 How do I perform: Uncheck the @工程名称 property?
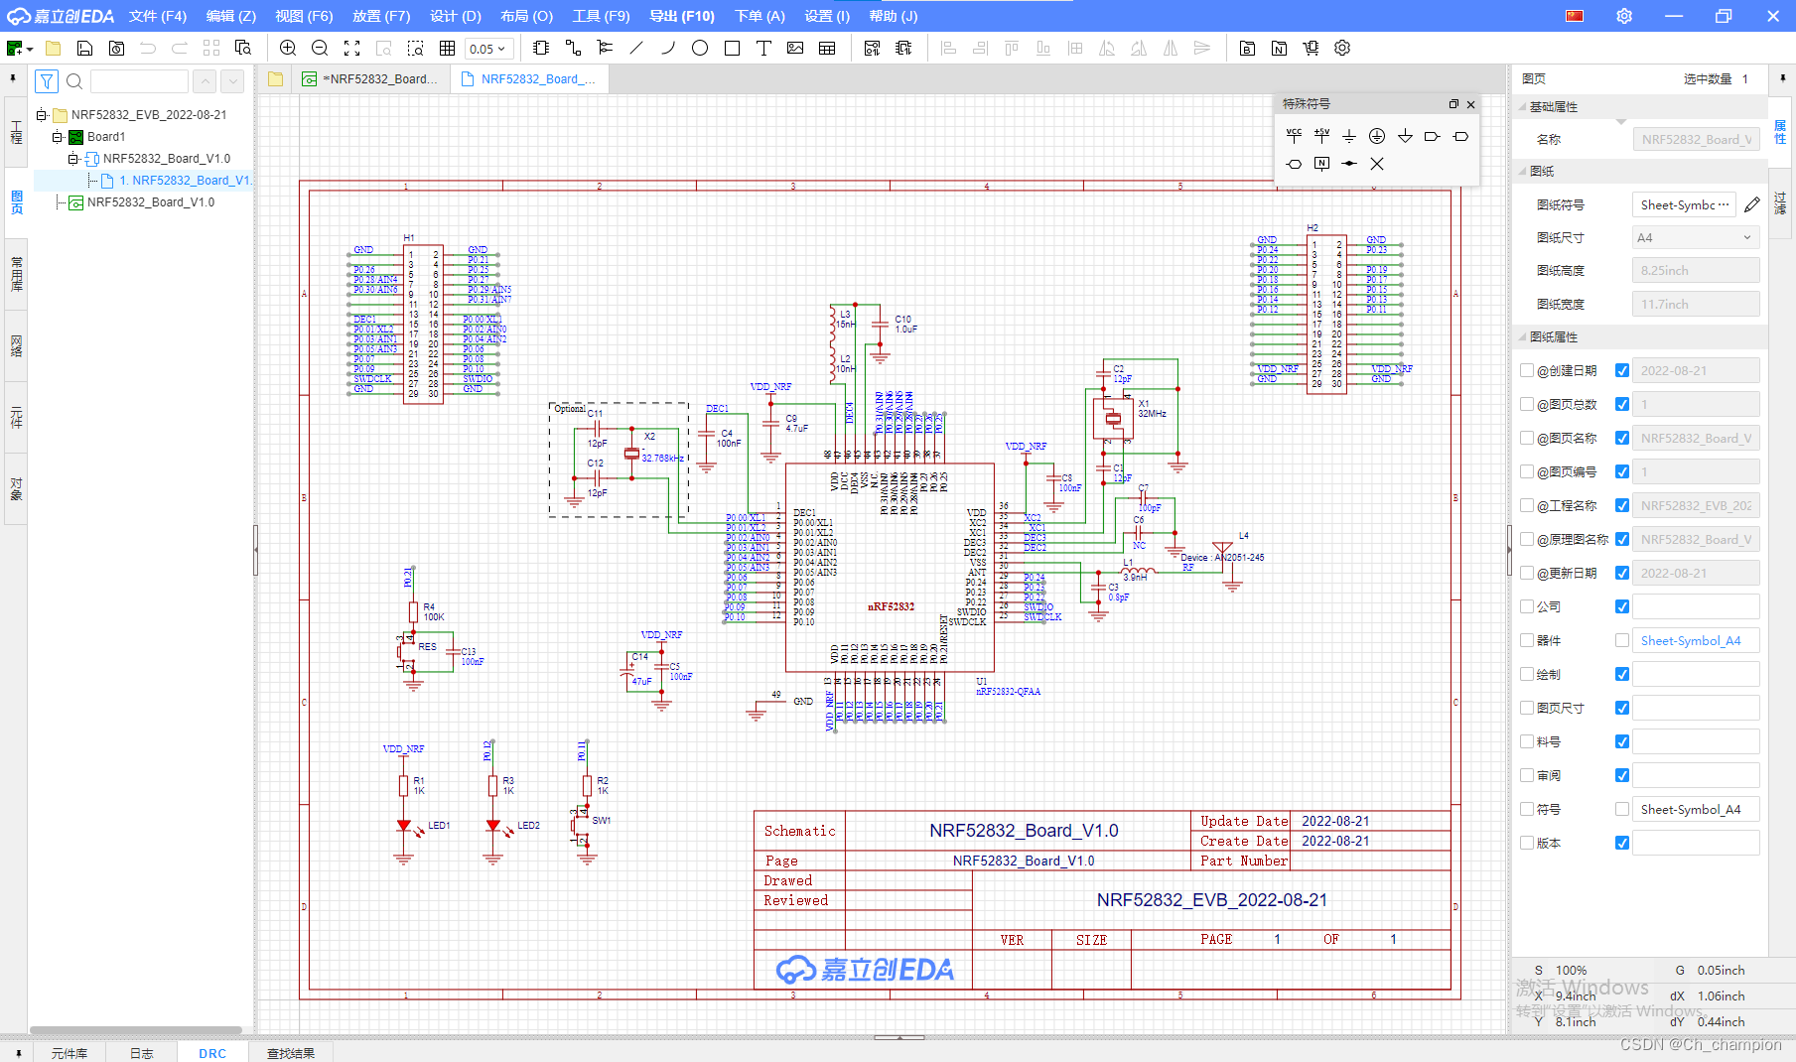click(x=1621, y=504)
